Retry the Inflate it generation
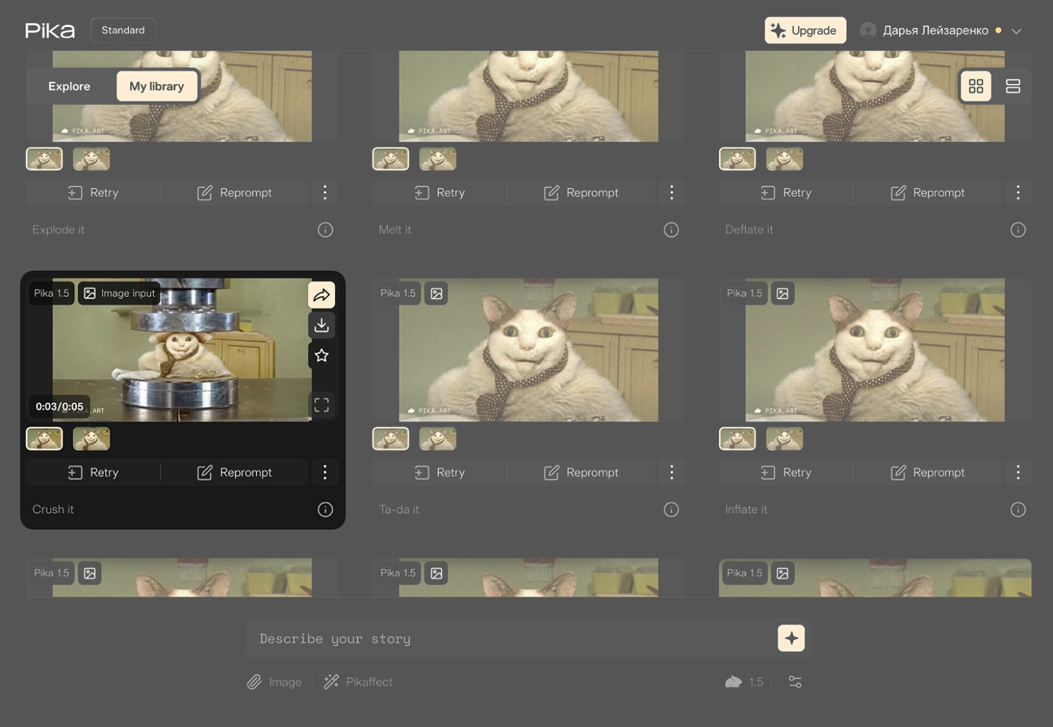This screenshot has width=1053, height=727. 786,472
